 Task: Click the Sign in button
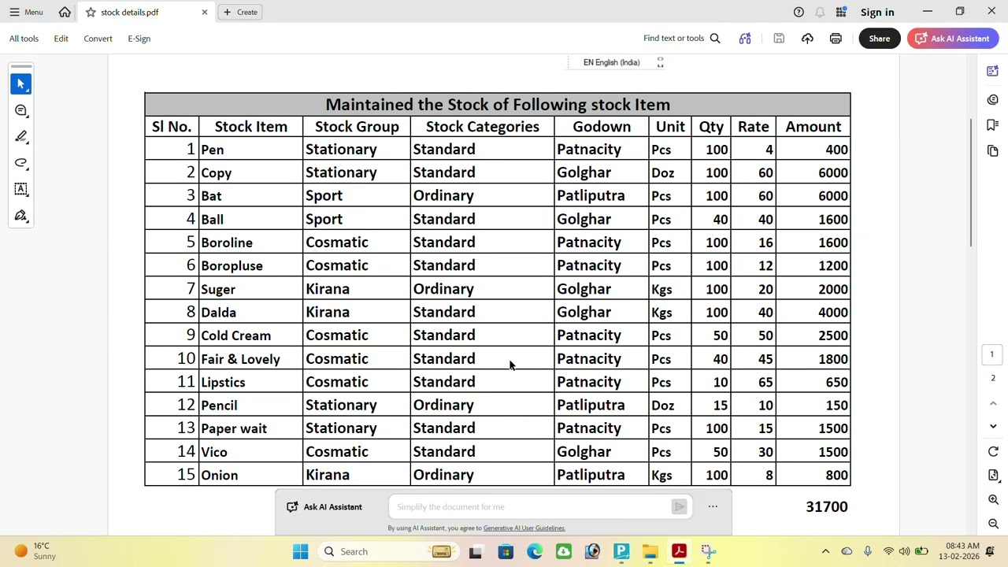pyautogui.click(x=877, y=12)
